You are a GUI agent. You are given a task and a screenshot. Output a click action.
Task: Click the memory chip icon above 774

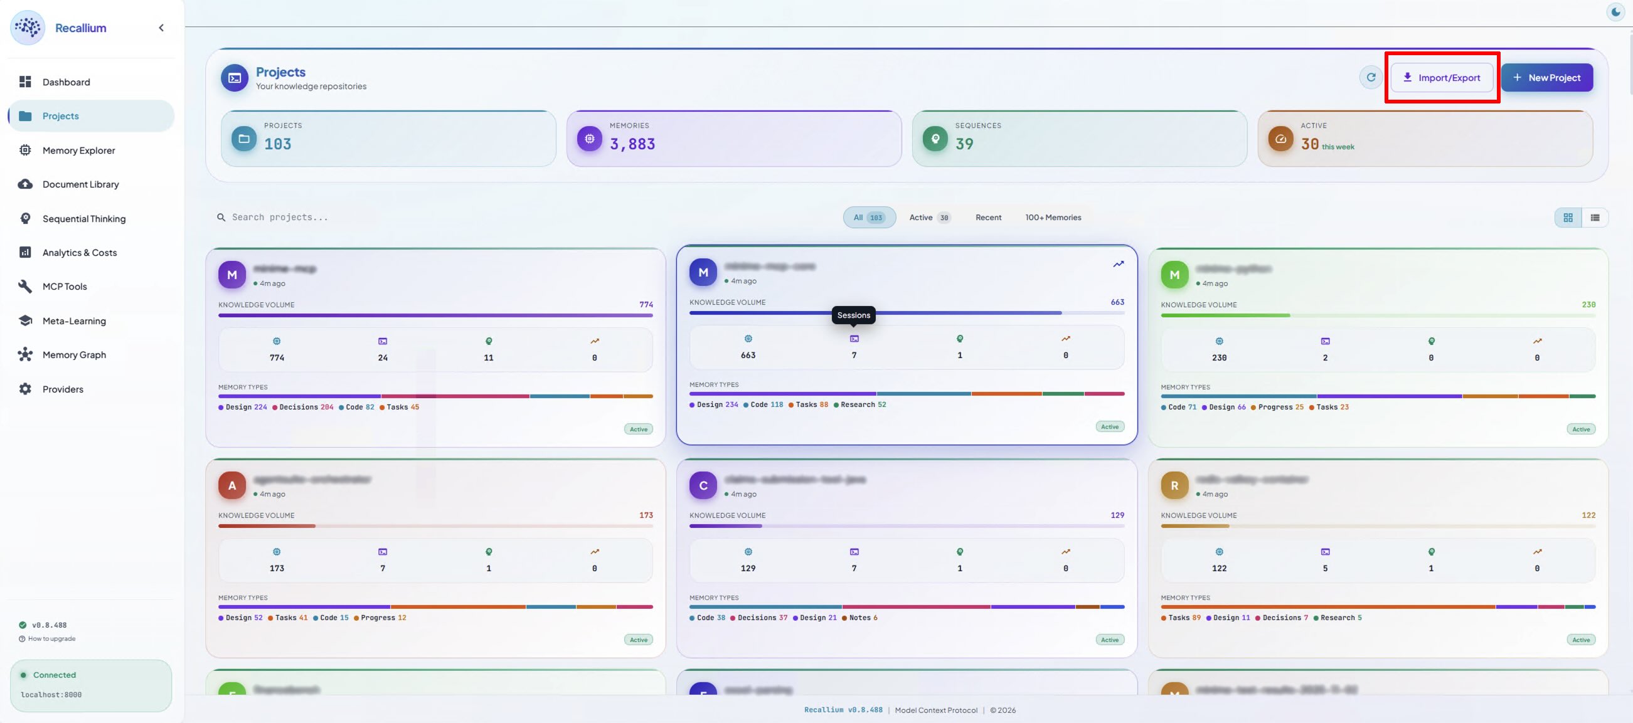277,341
